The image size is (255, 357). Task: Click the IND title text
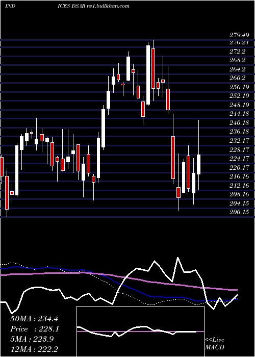coord(10,6)
